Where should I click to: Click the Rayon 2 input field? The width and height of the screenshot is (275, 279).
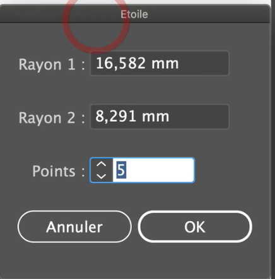(x=160, y=116)
